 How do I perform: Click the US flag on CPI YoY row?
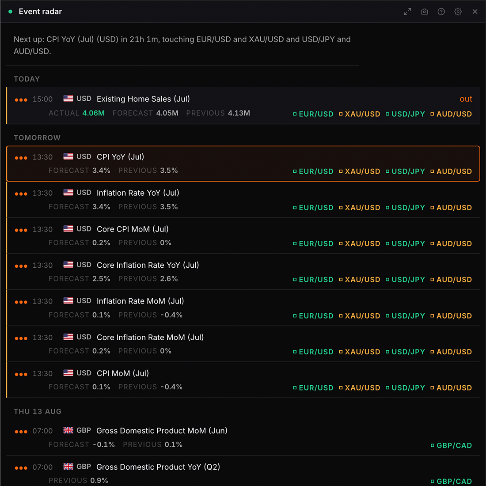68,156
